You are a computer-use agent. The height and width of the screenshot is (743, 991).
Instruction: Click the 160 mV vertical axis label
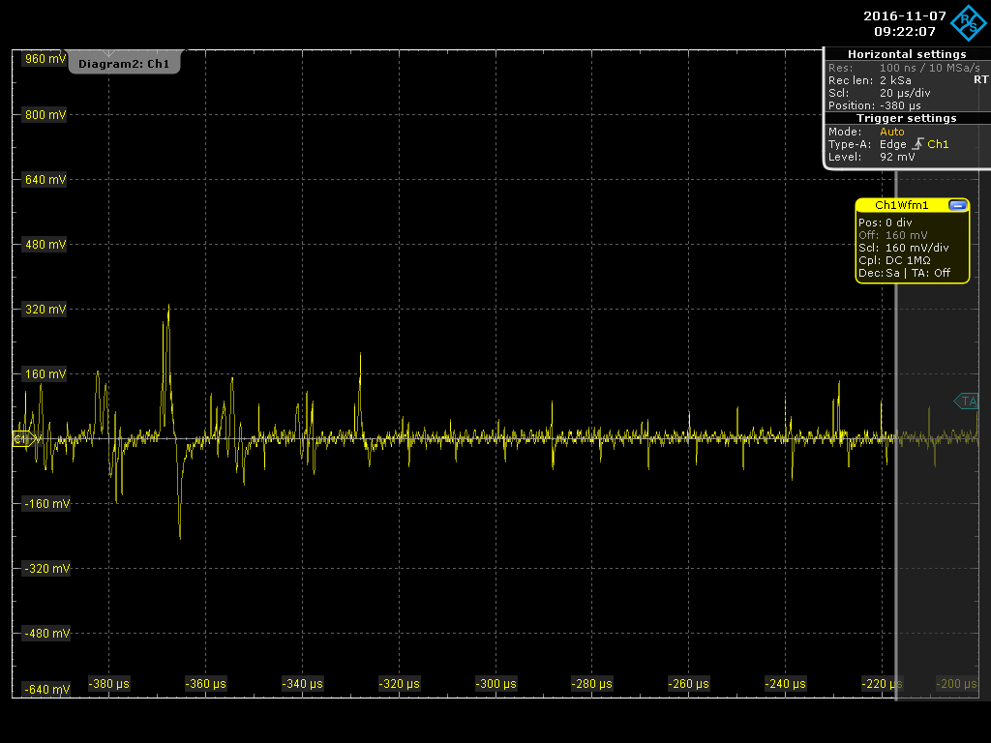coord(45,374)
